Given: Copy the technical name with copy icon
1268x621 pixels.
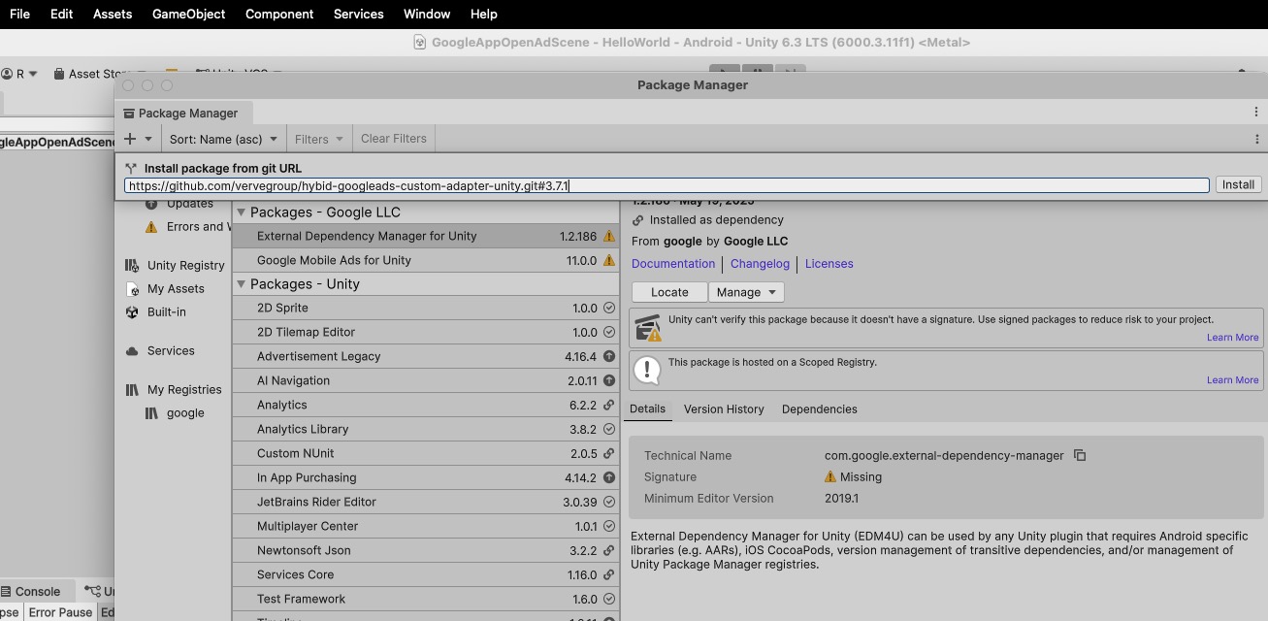Looking at the screenshot, I should (x=1080, y=455).
